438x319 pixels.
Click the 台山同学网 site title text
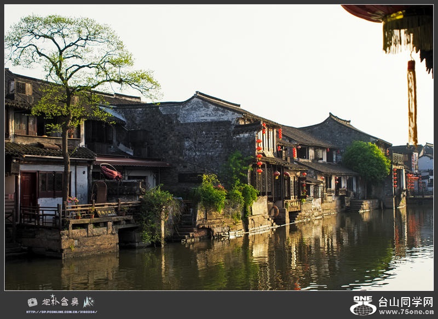pyautogui.click(x=405, y=301)
